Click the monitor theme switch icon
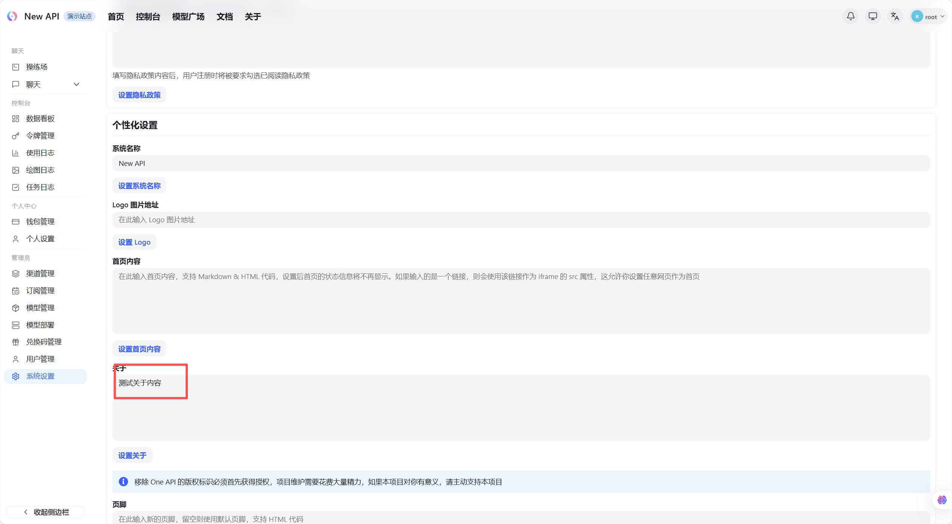Image resolution: width=952 pixels, height=524 pixels. tap(872, 16)
